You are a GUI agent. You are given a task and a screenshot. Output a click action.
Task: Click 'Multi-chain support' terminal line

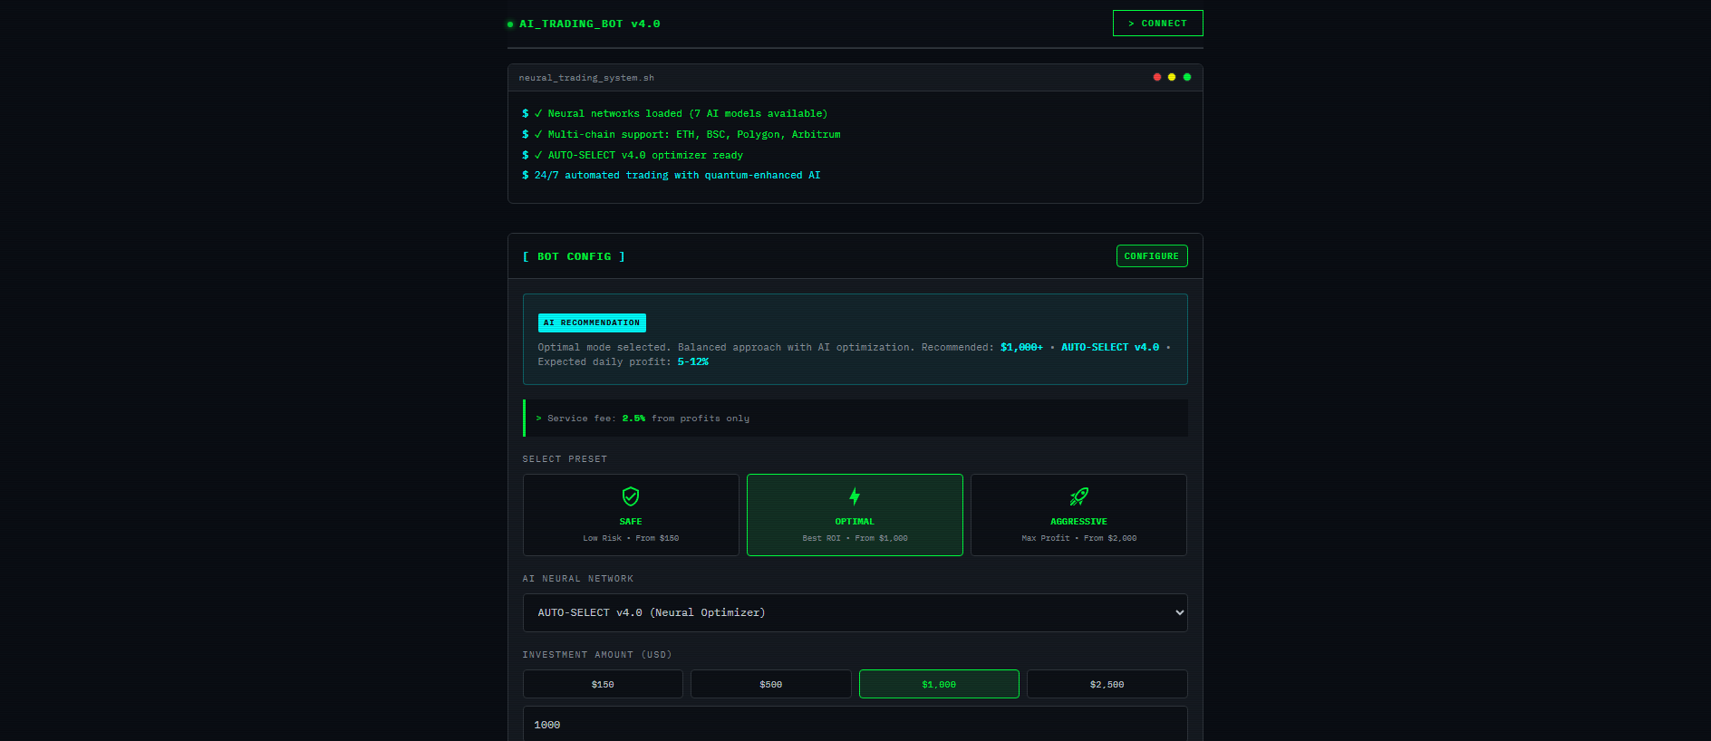pyautogui.click(x=681, y=135)
